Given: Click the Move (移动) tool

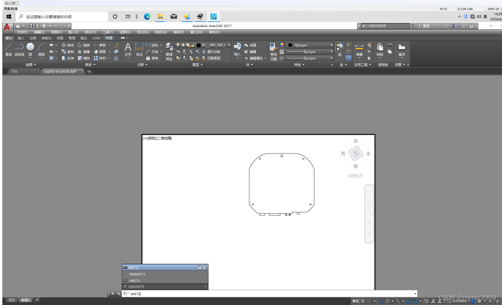Looking at the screenshot, I should point(68,45).
